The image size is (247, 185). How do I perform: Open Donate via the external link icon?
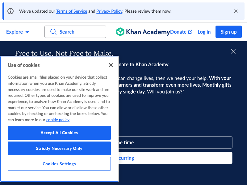190,31
